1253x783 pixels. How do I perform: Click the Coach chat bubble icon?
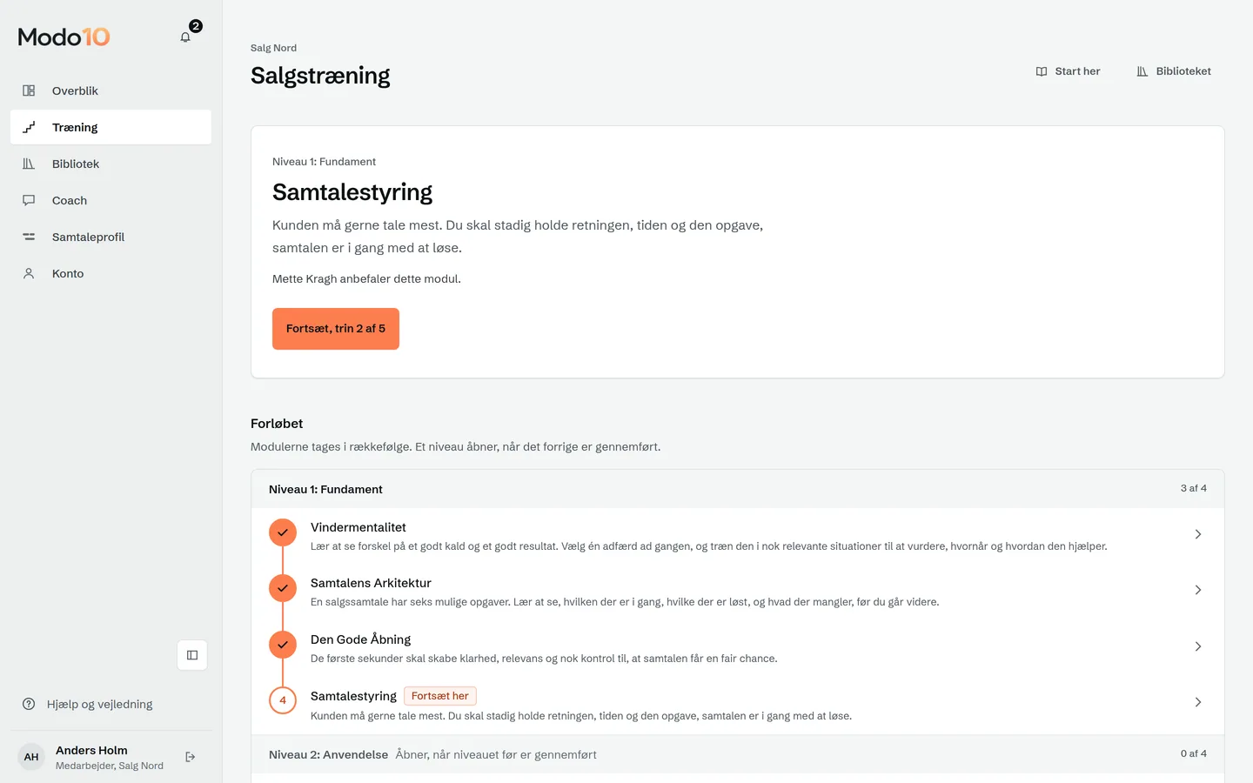tap(29, 200)
